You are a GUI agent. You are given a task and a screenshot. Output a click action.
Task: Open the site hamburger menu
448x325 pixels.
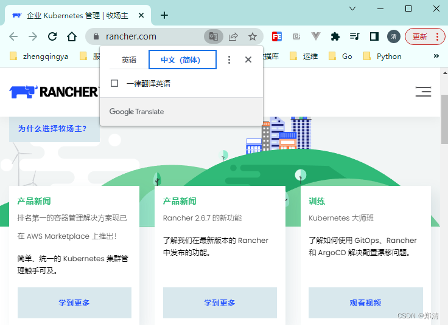click(423, 92)
